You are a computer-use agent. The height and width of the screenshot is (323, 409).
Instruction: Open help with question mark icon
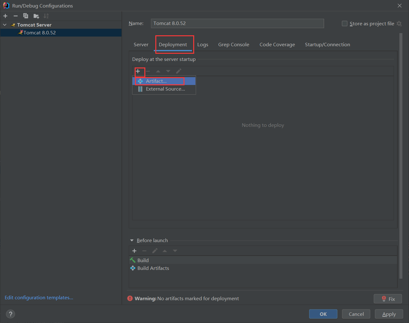pos(10,314)
